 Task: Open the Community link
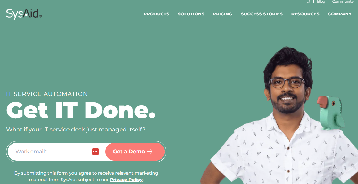(343, 2)
